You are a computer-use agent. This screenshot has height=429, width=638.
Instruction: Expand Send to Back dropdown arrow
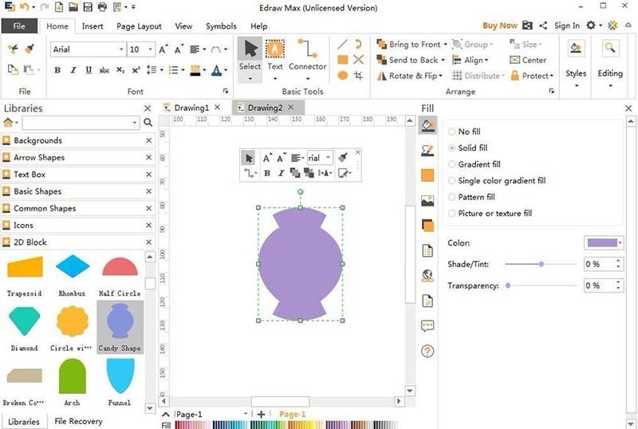pos(443,61)
